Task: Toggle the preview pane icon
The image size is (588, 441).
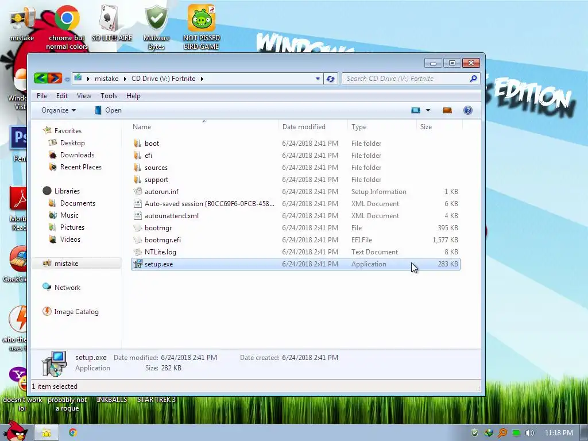Action: click(x=447, y=110)
